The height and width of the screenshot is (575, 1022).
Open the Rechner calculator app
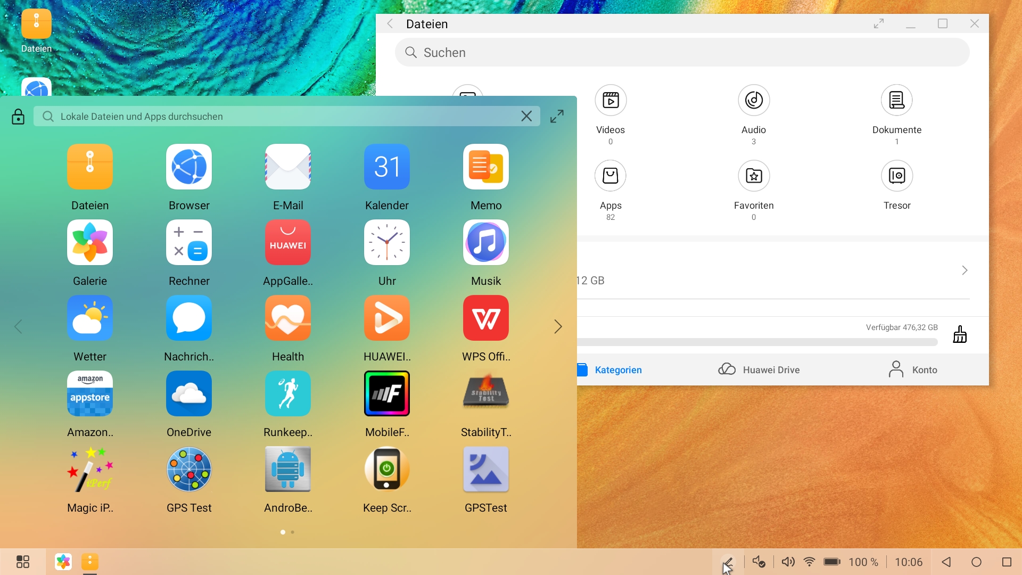tap(189, 243)
